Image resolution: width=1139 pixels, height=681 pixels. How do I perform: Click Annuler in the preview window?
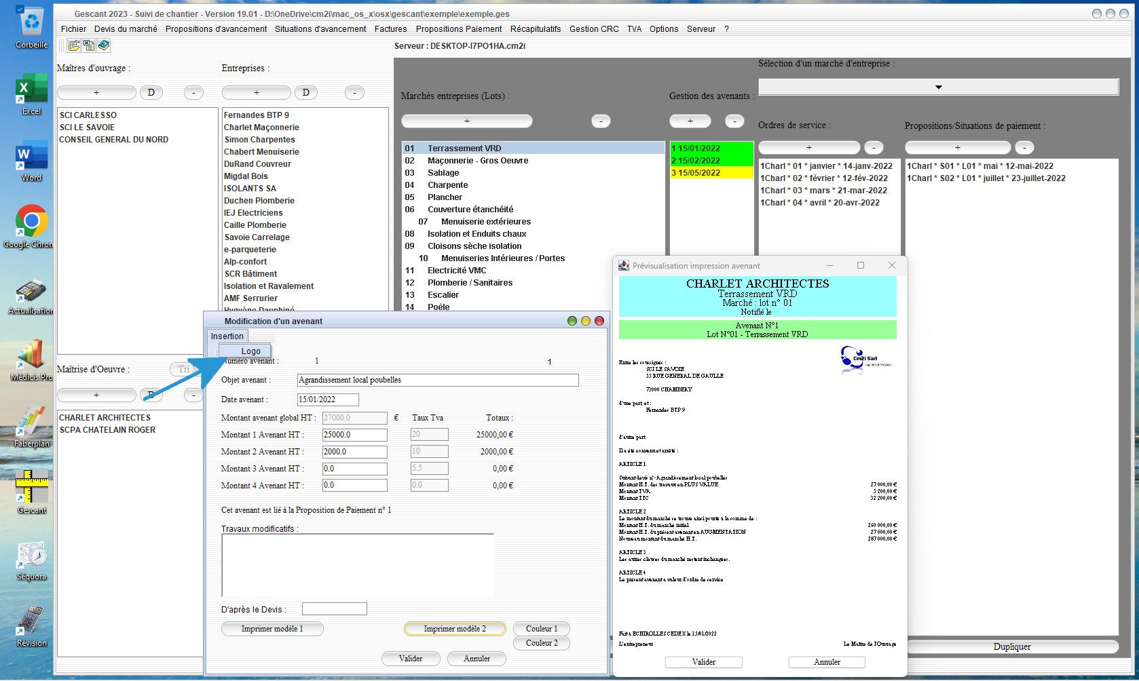point(827,662)
